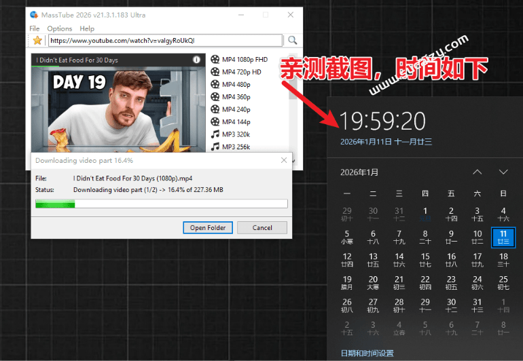Select MP4 144p video format
Viewport: 523px width, 361px height.
[235, 122]
